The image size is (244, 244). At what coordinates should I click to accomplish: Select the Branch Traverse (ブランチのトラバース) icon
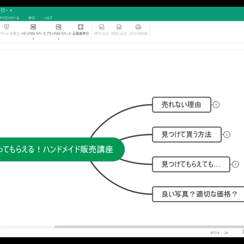click(x=58, y=27)
